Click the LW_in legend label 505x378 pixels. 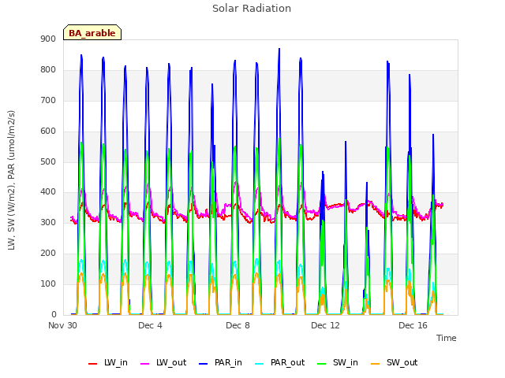116,362
